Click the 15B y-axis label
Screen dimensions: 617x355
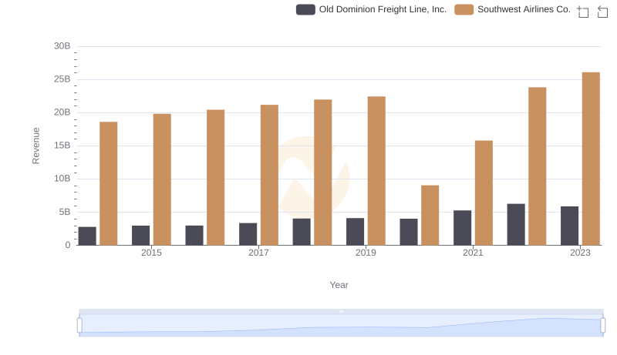[x=62, y=146]
